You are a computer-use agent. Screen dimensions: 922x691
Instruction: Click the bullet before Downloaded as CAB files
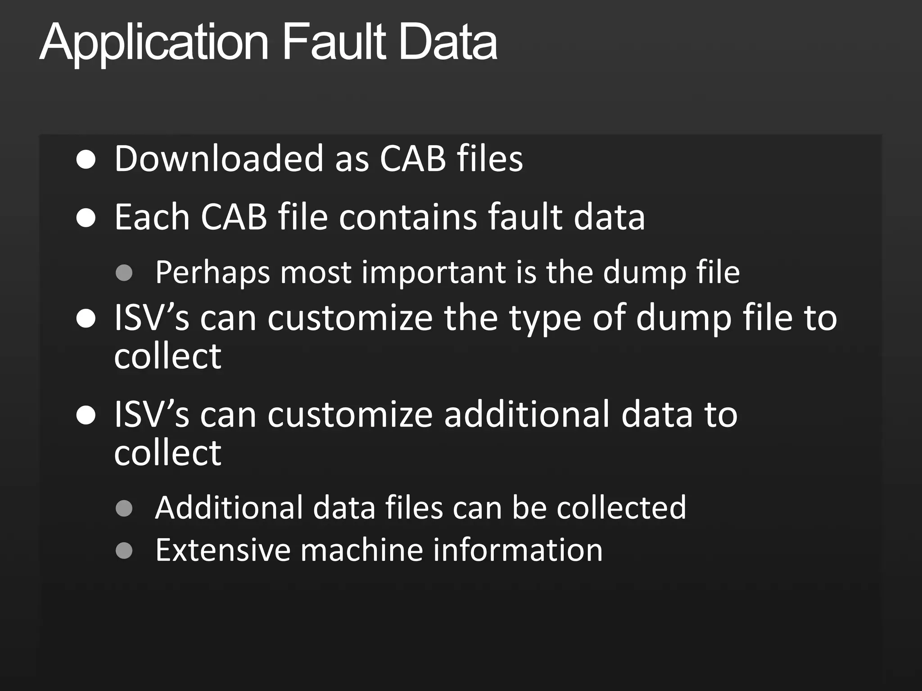click(x=86, y=159)
